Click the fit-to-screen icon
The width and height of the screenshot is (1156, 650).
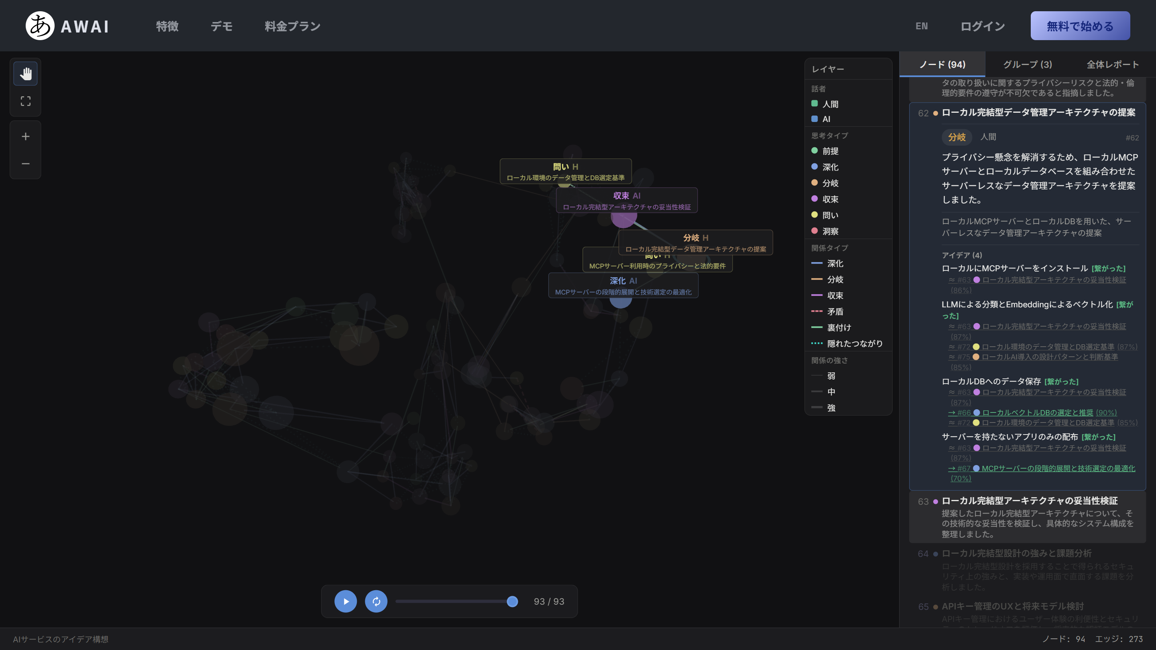[x=26, y=101]
